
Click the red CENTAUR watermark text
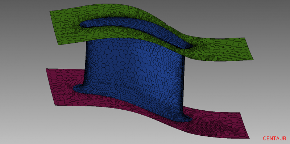click(x=274, y=138)
